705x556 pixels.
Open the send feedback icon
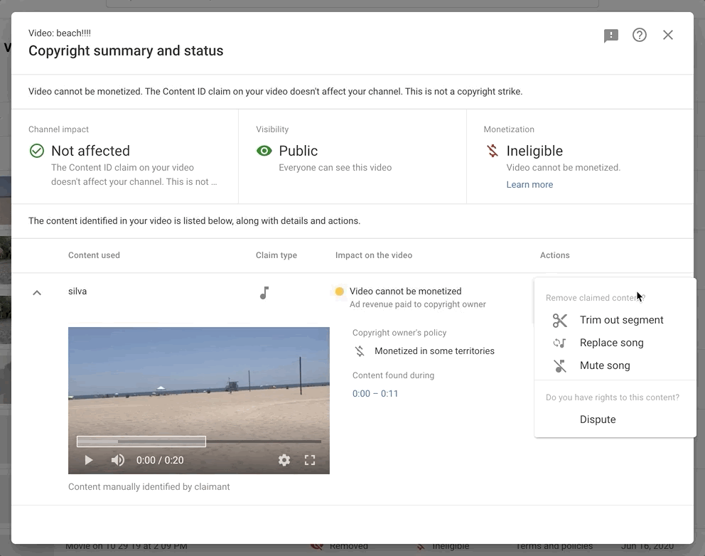click(x=610, y=36)
